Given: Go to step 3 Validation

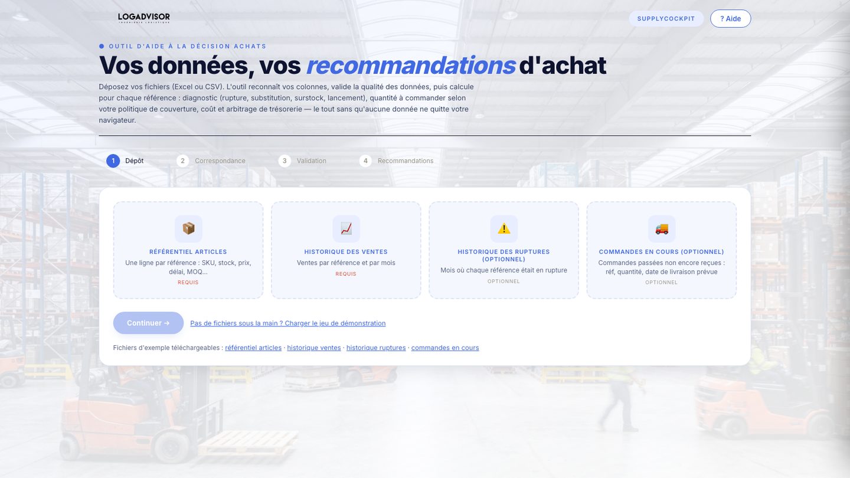Looking at the screenshot, I should pos(302,161).
